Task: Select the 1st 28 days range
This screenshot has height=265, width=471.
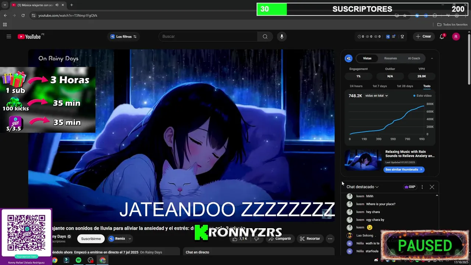Action: 405,86
